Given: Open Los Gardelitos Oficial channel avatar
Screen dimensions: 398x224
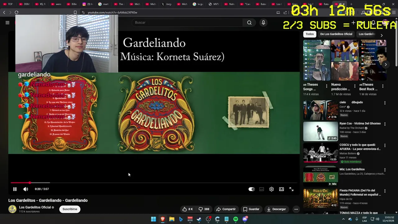Looking at the screenshot, I should (x=12, y=209).
